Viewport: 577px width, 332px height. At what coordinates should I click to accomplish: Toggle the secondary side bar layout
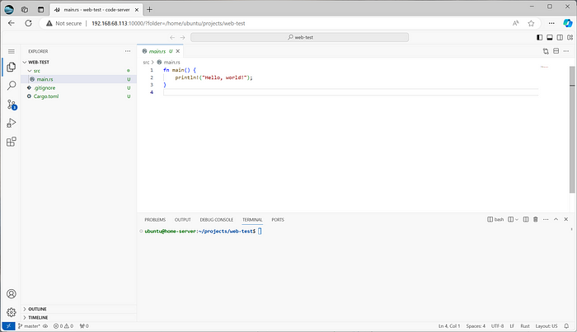click(x=560, y=37)
